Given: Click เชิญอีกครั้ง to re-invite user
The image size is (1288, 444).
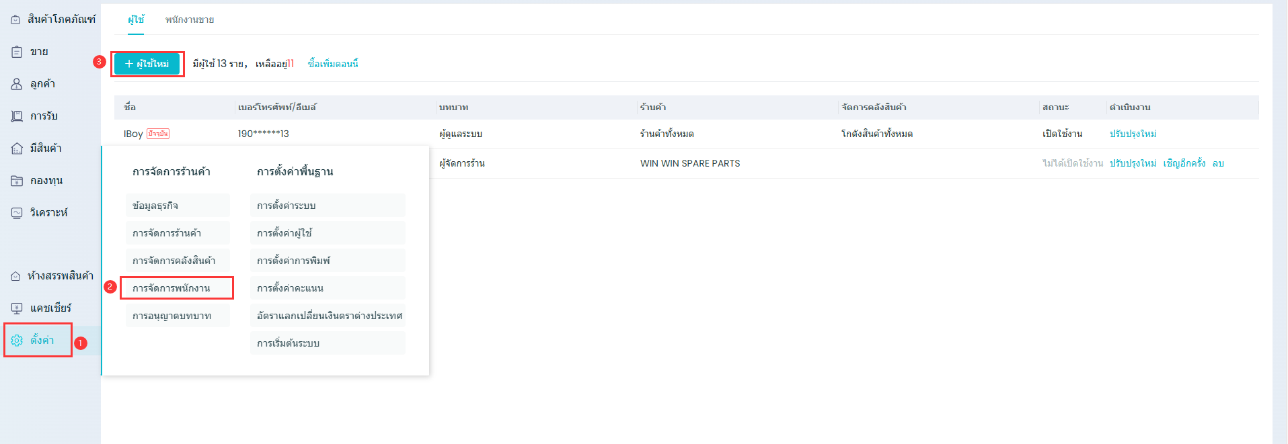Looking at the screenshot, I should click(x=1184, y=163).
